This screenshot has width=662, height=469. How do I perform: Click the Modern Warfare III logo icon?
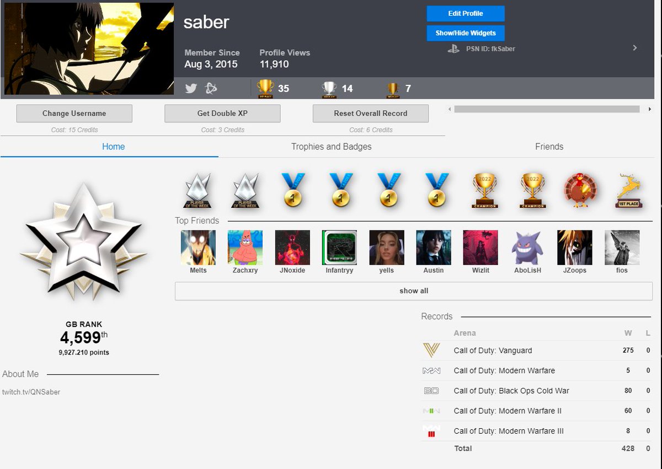tap(431, 431)
